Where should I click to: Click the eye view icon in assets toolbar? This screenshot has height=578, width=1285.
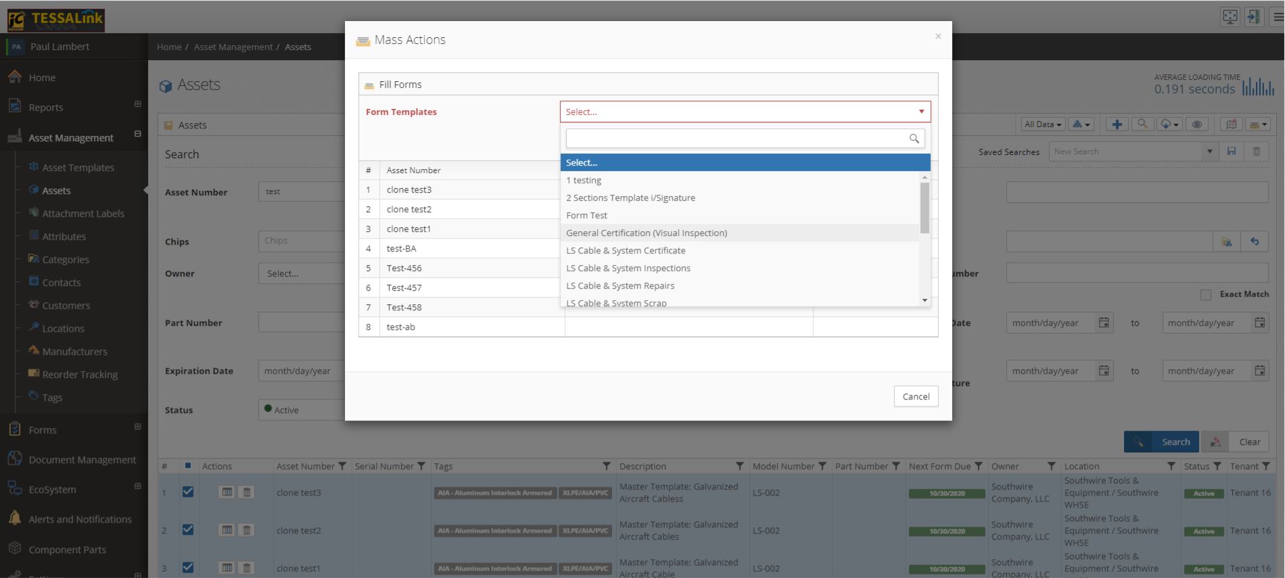(x=1196, y=124)
